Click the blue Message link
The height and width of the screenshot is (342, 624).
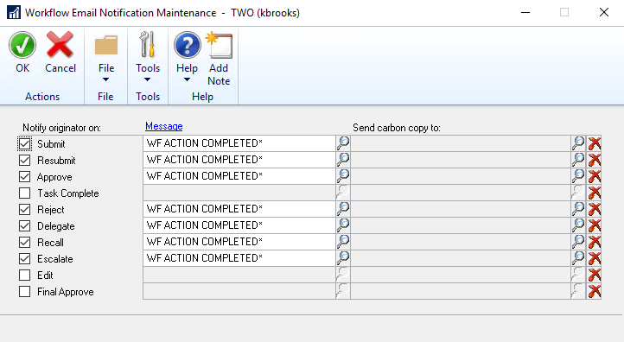click(x=164, y=126)
